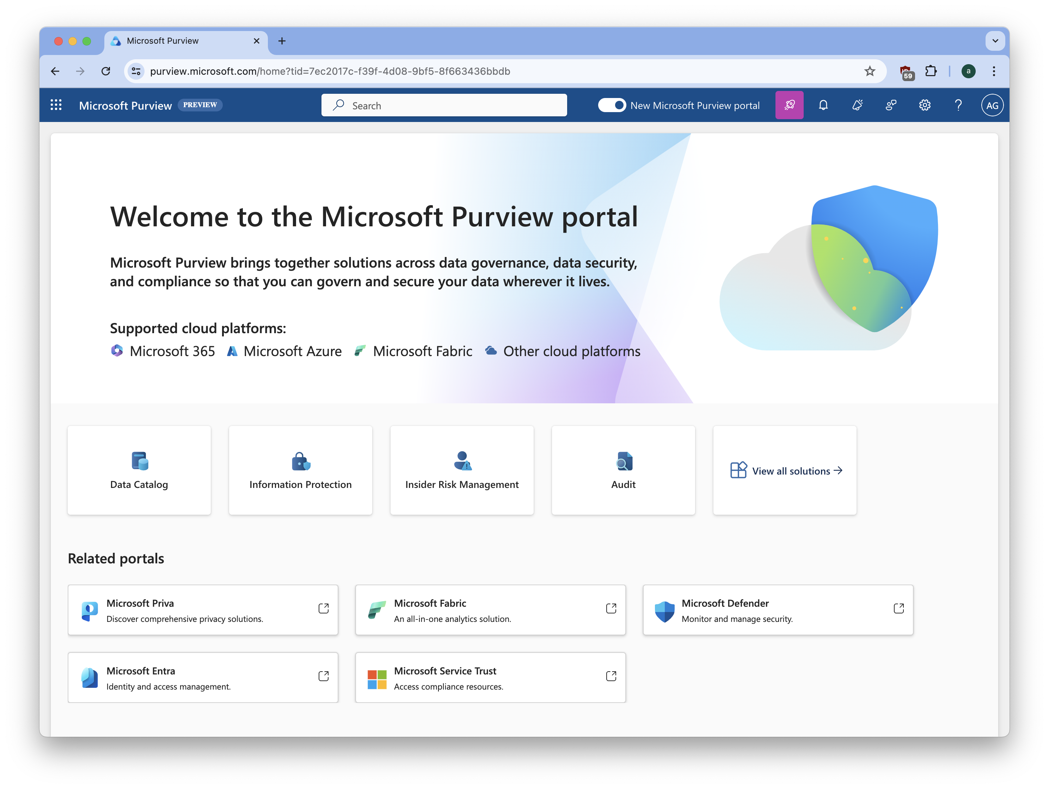
Task: Open Chrome three-dot menu
Action: [994, 71]
